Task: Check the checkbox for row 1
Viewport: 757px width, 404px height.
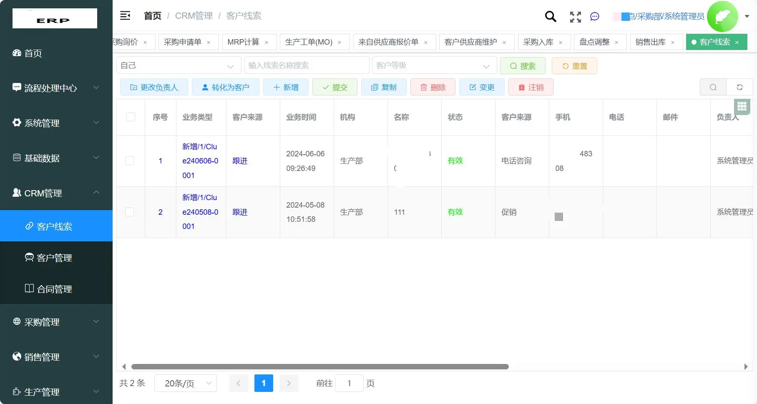Action: click(131, 161)
